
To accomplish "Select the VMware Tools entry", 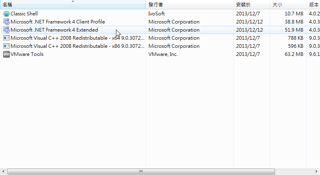I will click(x=27, y=54).
